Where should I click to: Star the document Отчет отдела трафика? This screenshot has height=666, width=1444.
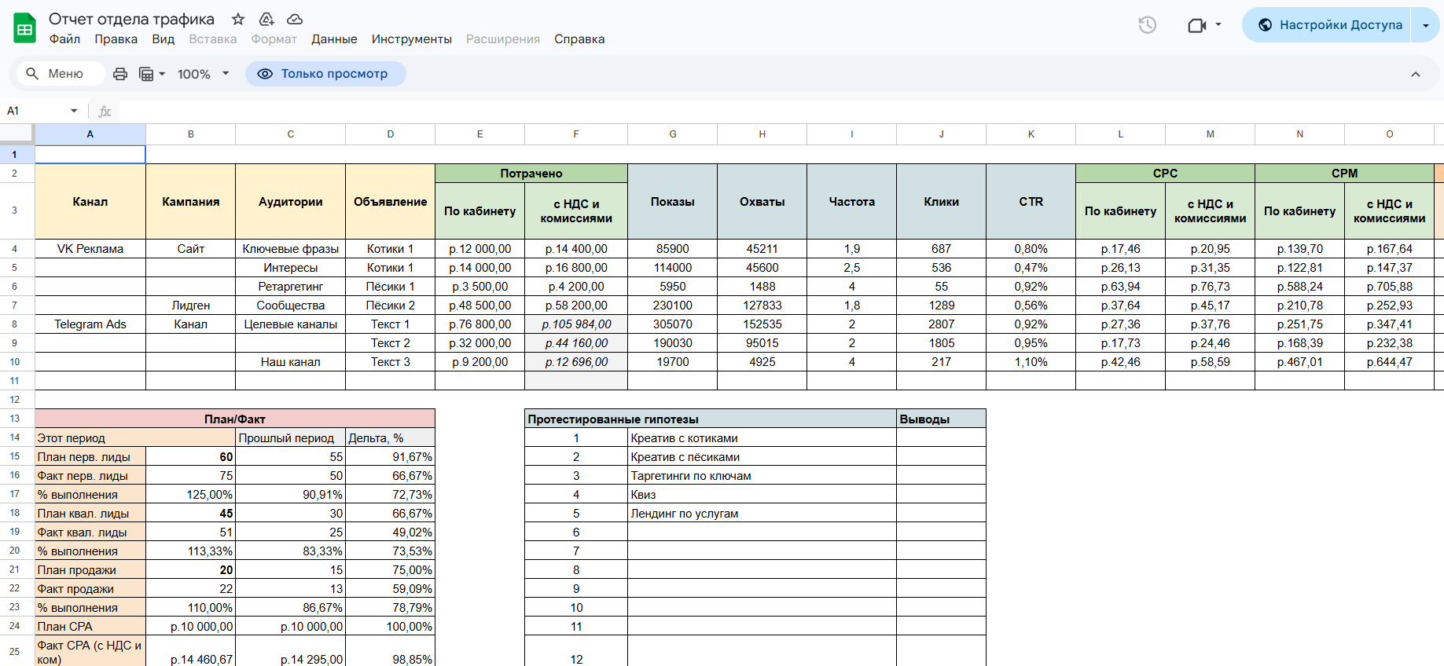(238, 19)
